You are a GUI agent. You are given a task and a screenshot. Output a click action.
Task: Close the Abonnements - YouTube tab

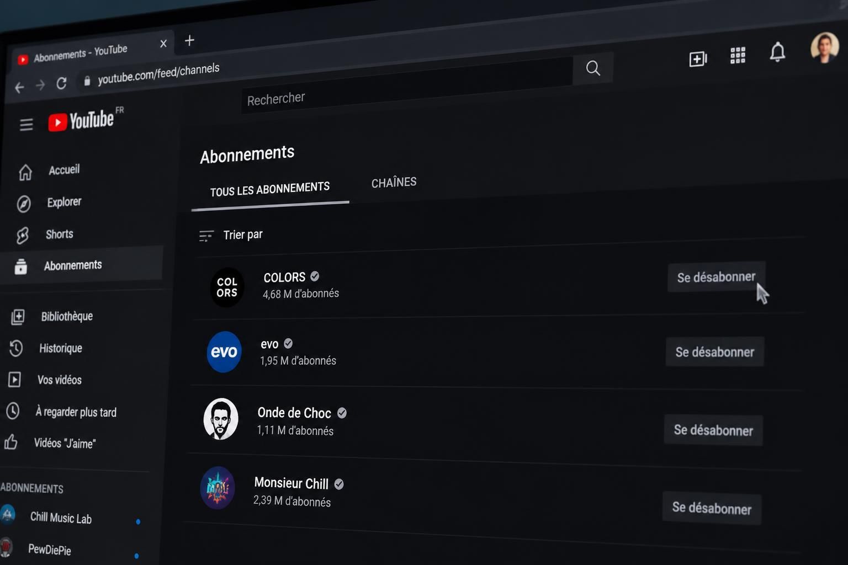pyautogui.click(x=163, y=43)
